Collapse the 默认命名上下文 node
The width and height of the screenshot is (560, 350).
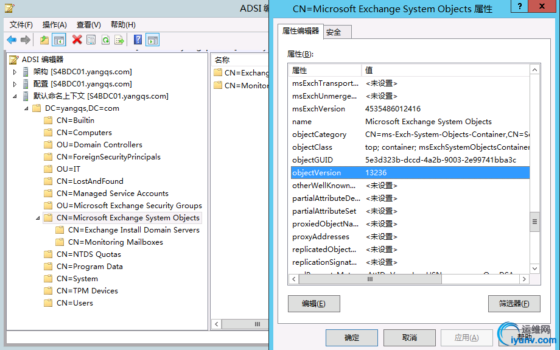pos(15,96)
